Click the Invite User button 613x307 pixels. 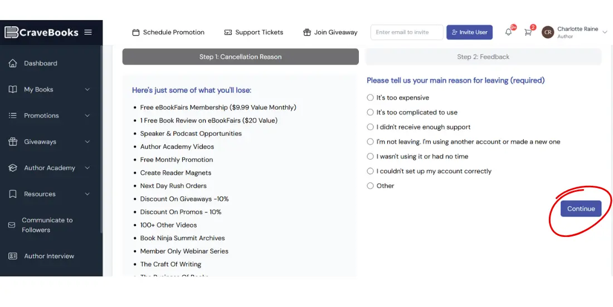(x=470, y=32)
